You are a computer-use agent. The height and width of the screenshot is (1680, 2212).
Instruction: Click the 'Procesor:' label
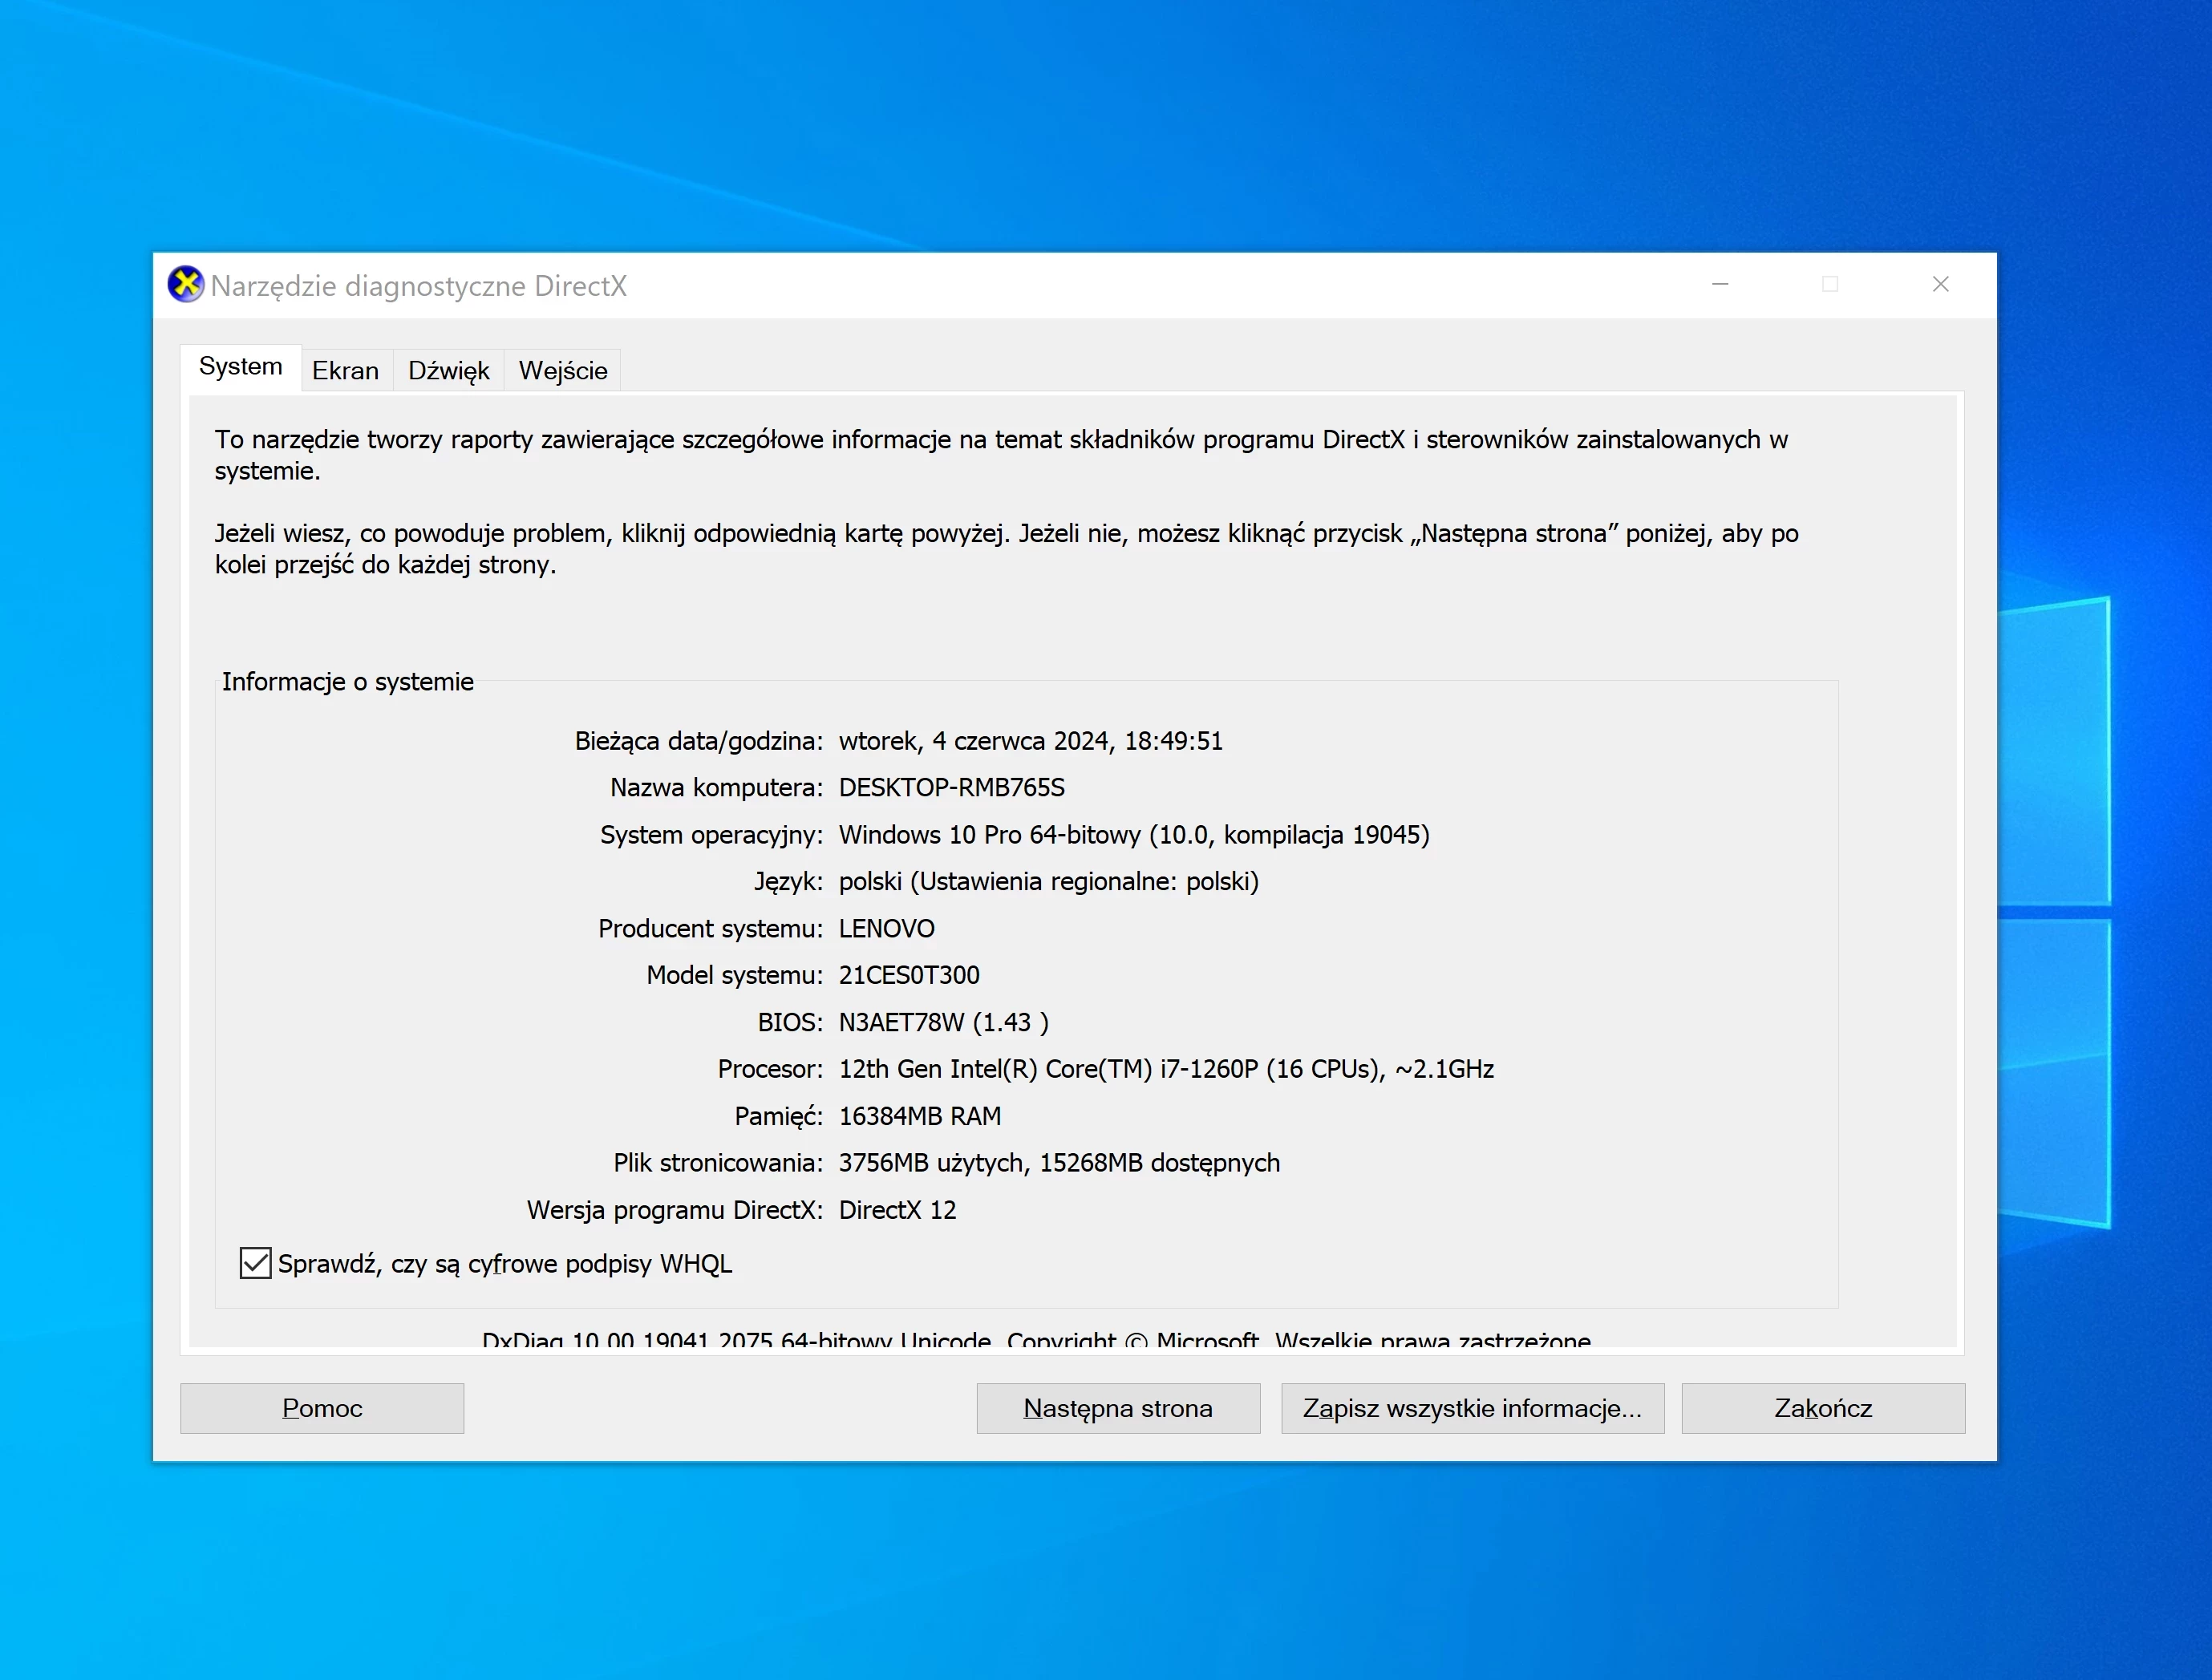pos(770,1069)
